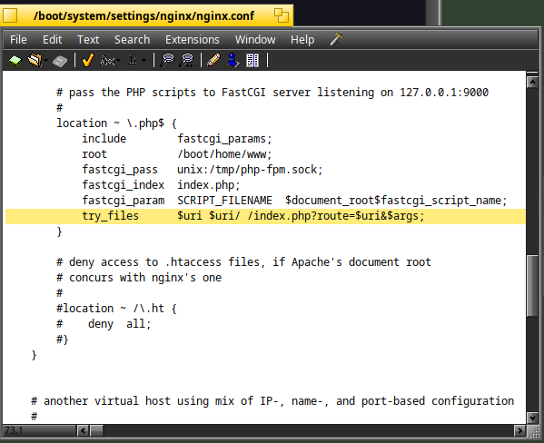
Task: Open the header includes popup
Action: (137, 61)
